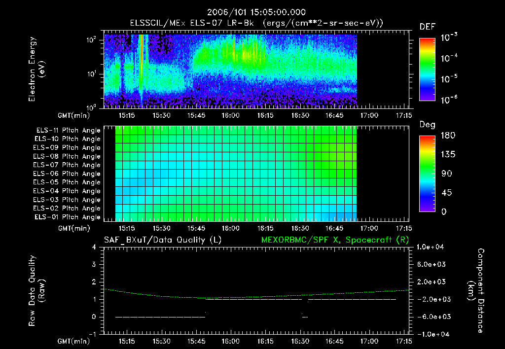
Task: Click the 'ELS-02 Pitch Angle' row label
Action: click(67, 209)
